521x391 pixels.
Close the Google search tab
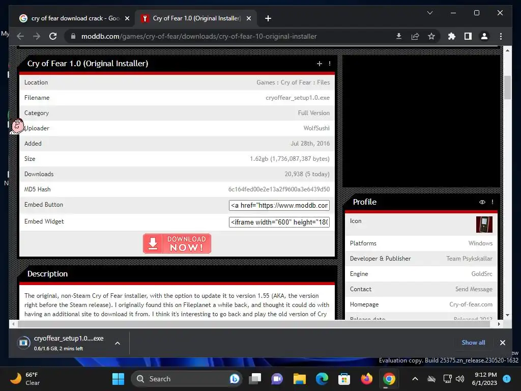[127, 18]
